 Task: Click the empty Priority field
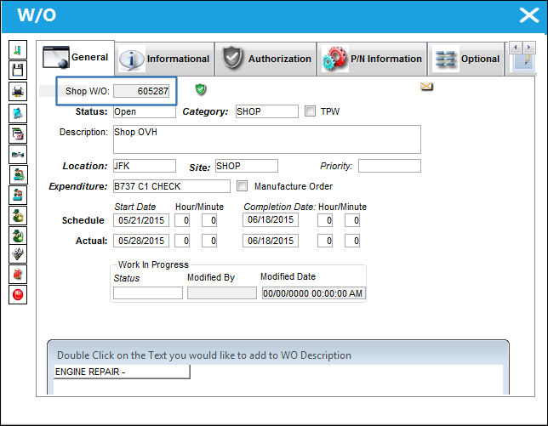point(390,166)
